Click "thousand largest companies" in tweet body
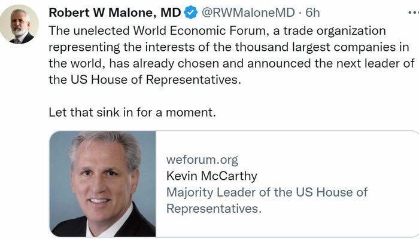This screenshot has height=239, width=419. (x=294, y=47)
